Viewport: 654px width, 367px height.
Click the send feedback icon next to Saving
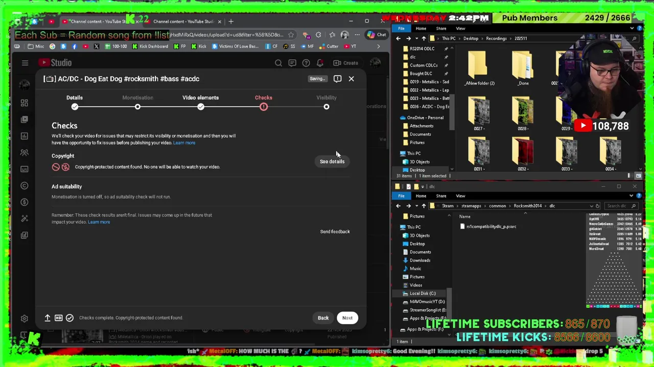(337, 78)
